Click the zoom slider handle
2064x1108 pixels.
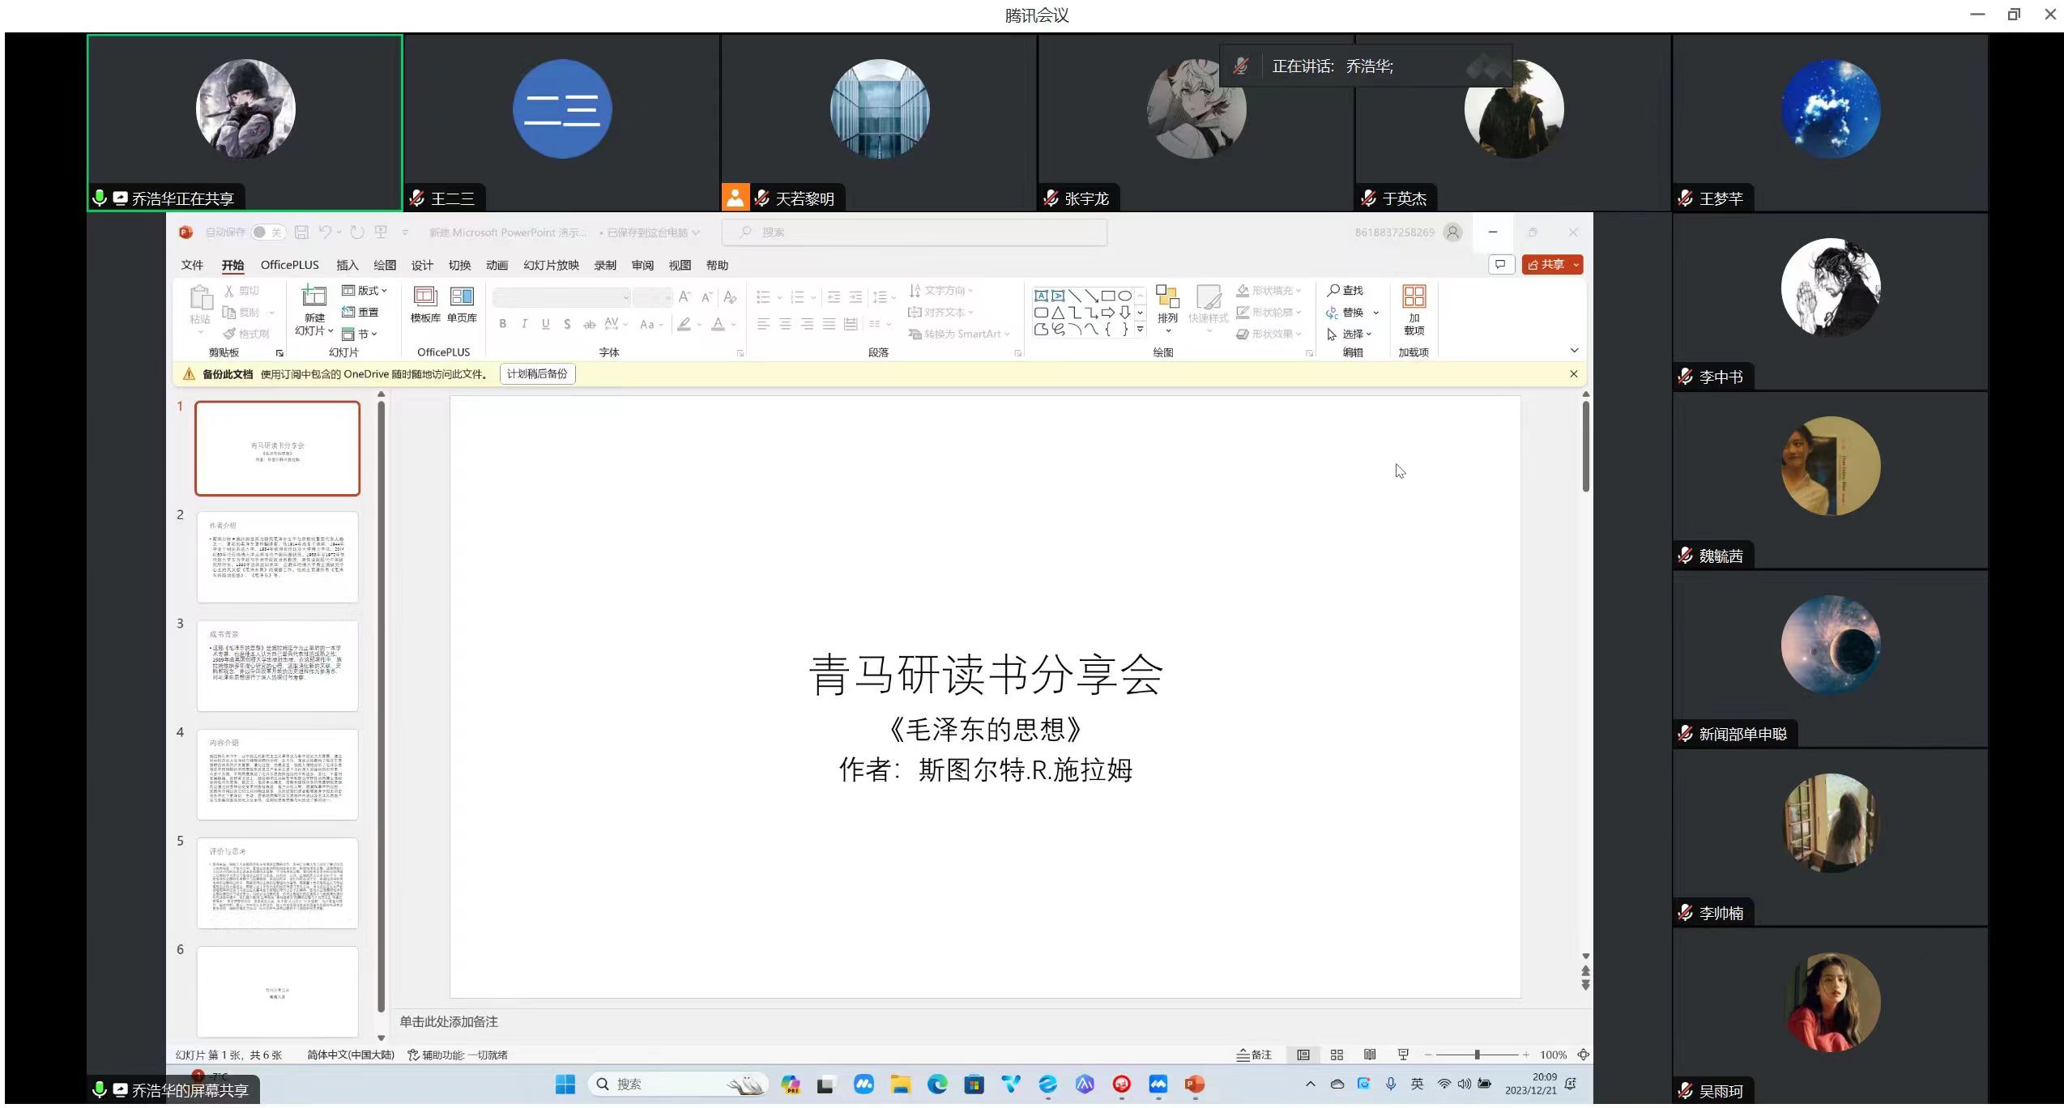[x=1477, y=1055]
